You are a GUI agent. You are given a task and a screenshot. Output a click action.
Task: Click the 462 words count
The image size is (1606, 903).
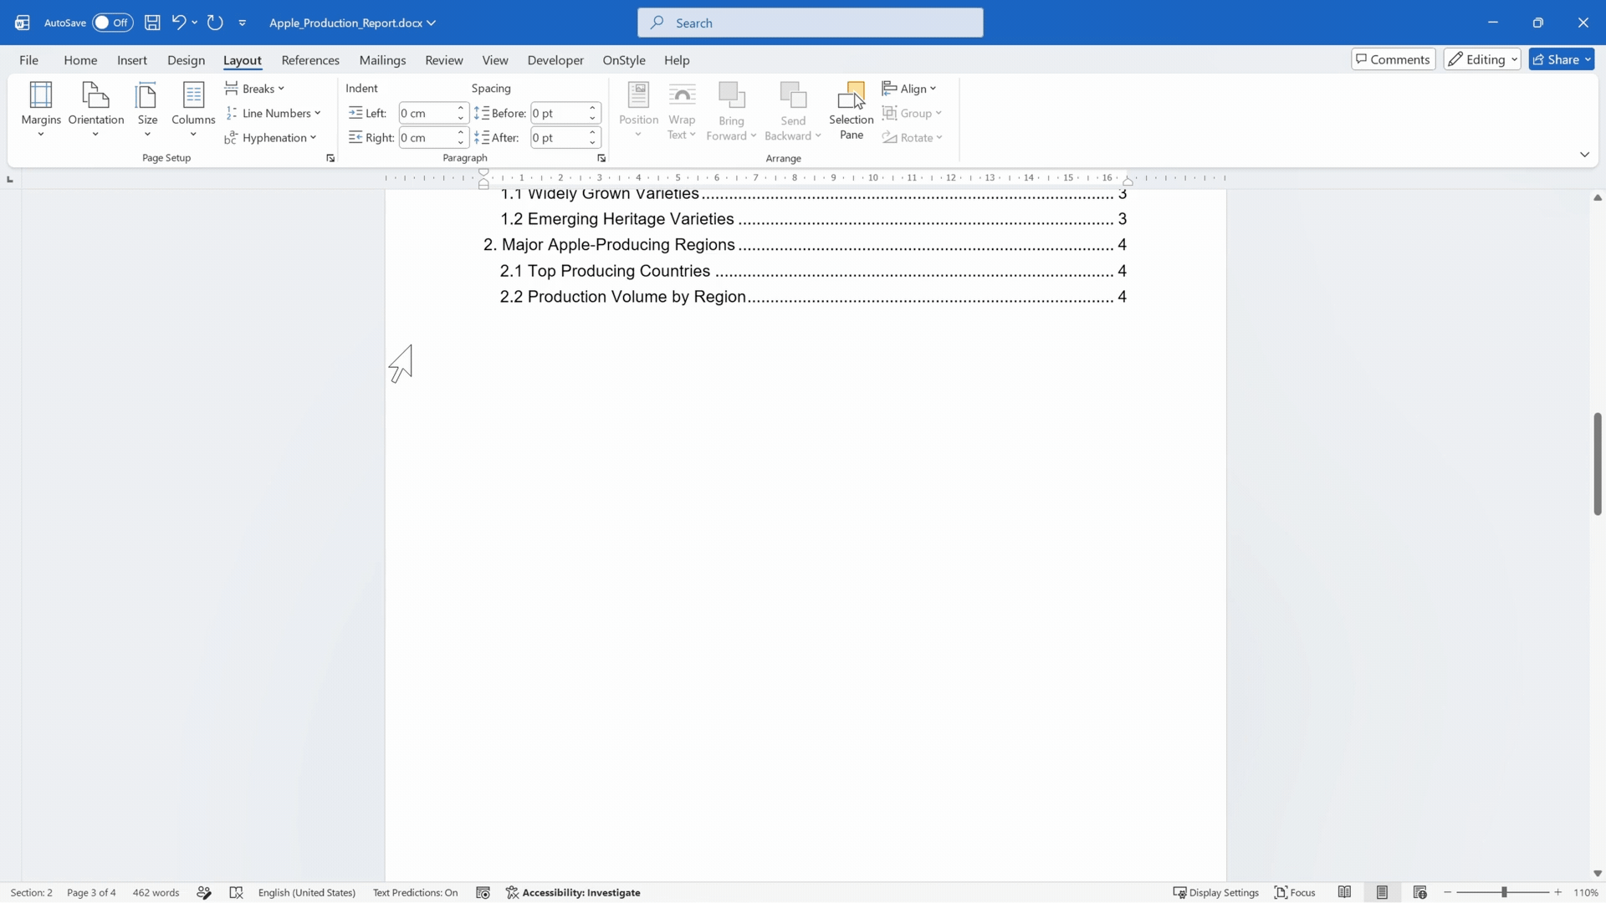coord(156,892)
